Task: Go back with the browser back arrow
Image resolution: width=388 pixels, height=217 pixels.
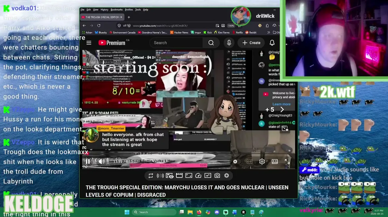Action: click(x=84, y=26)
